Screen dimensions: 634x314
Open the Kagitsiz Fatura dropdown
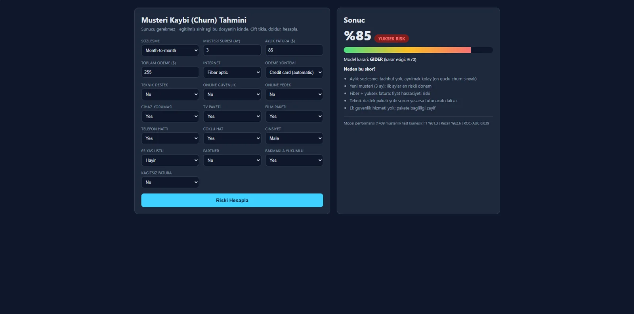pos(170,182)
